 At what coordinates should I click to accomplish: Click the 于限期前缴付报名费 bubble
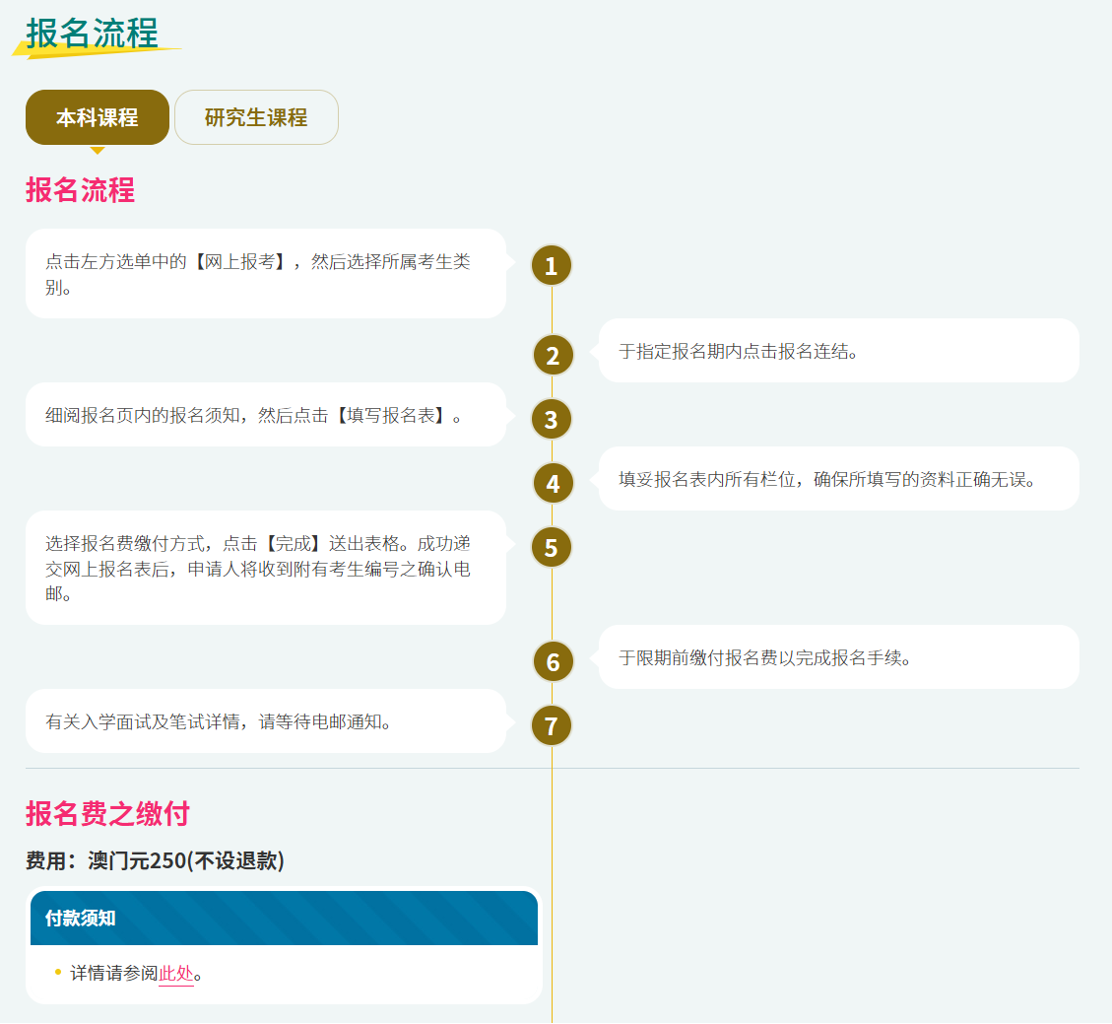click(x=838, y=657)
